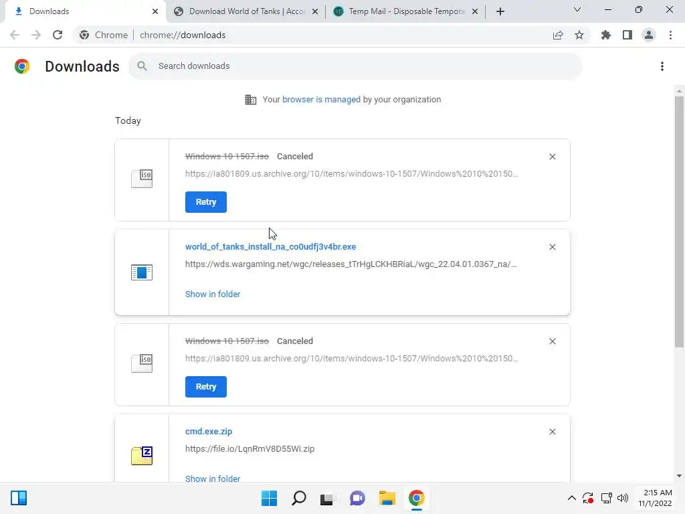Open the Chrome main three-dot menu
This screenshot has height=514, width=685.
pyautogui.click(x=670, y=35)
